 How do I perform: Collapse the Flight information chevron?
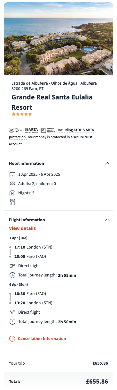point(107,220)
